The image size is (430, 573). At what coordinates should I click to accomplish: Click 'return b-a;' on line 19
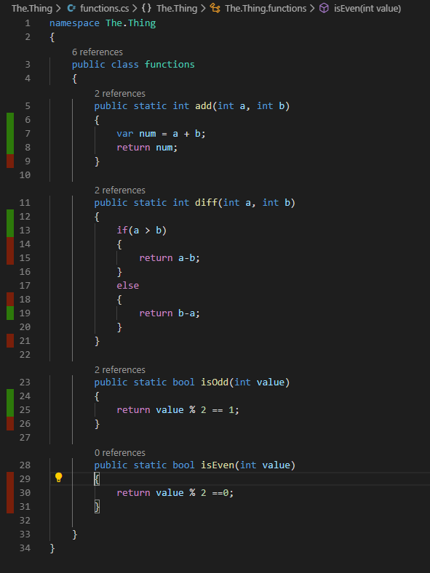coord(170,313)
